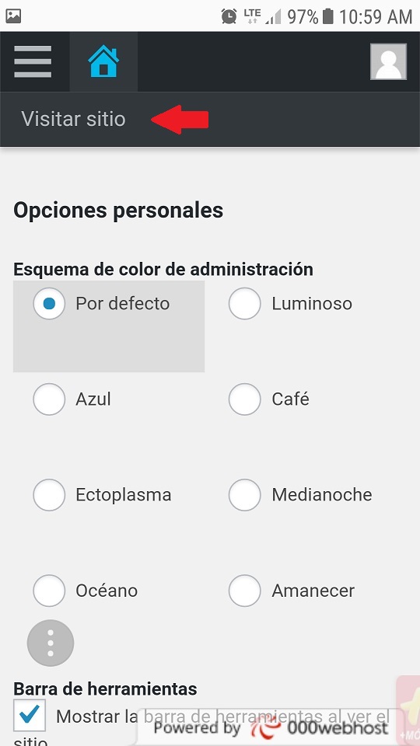Screen dimensions: 420x746
Task: Open the user avatar icon
Action: point(389,62)
